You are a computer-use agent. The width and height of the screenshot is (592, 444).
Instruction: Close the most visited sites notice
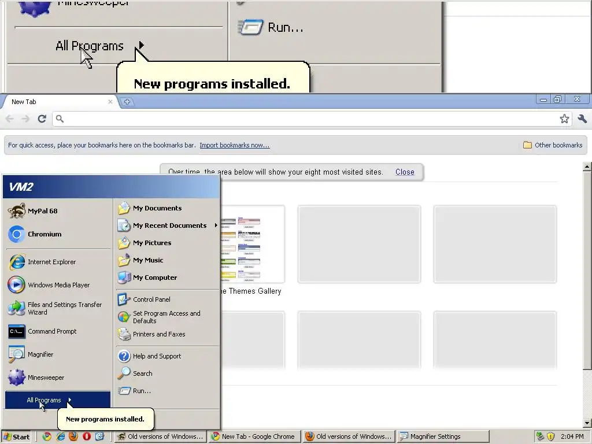tap(405, 172)
